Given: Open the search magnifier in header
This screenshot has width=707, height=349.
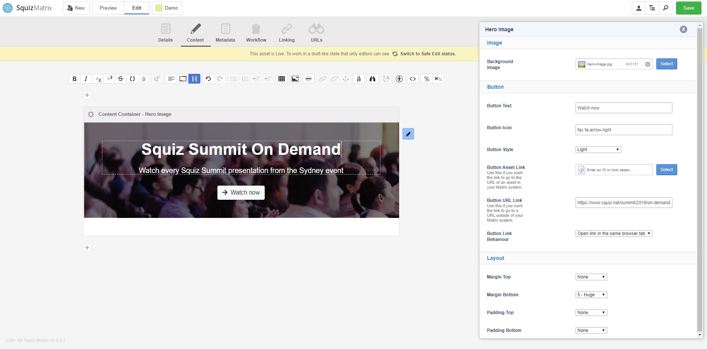Looking at the screenshot, I should click(666, 8).
